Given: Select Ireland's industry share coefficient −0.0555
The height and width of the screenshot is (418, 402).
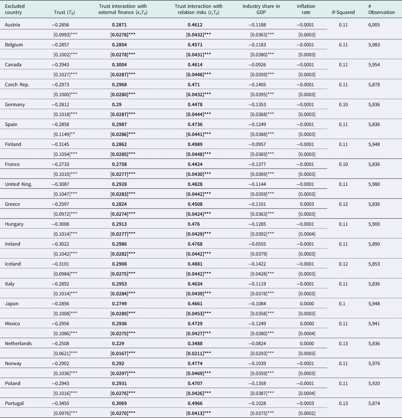Looking at the screenshot, I should 258,244.
